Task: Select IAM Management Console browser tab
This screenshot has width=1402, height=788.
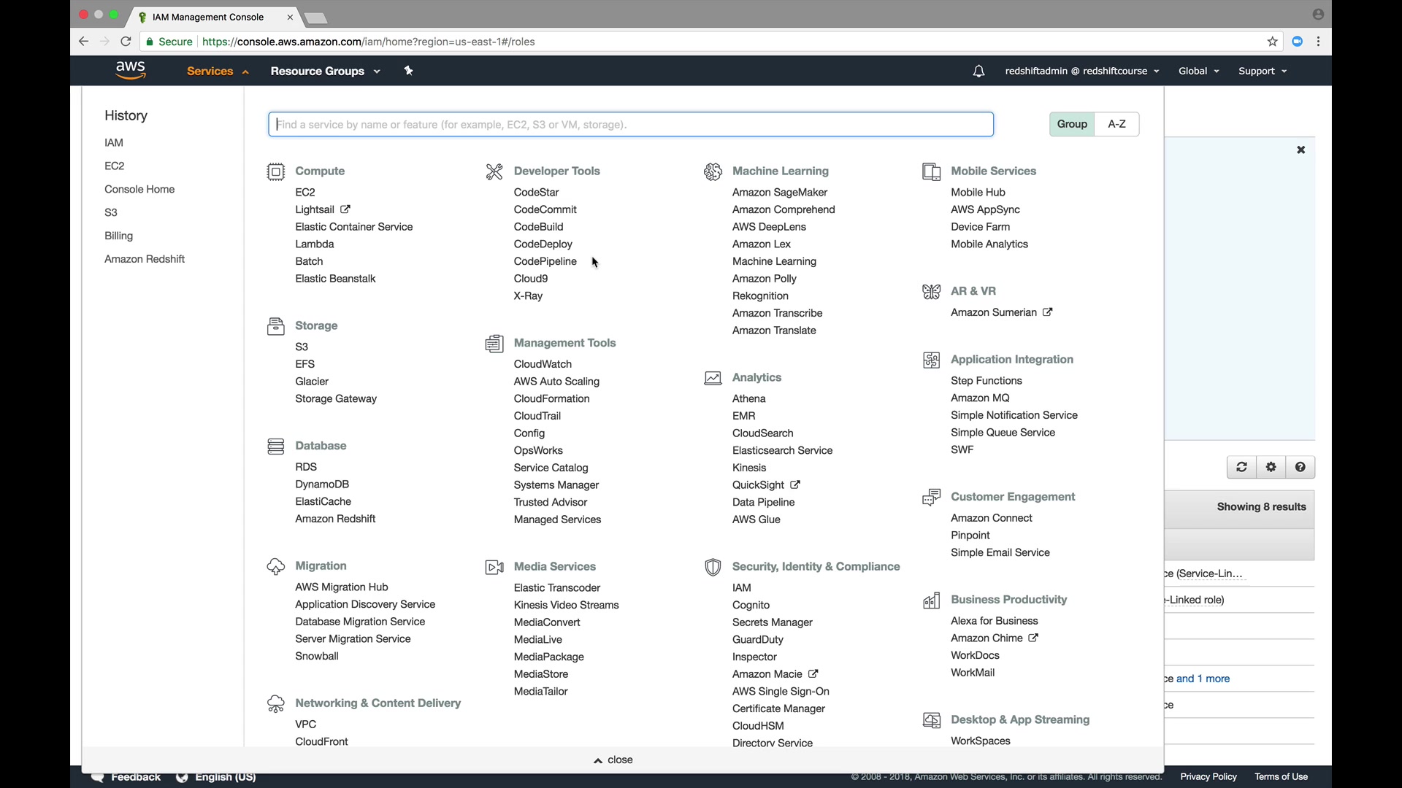Action: tap(208, 17)
